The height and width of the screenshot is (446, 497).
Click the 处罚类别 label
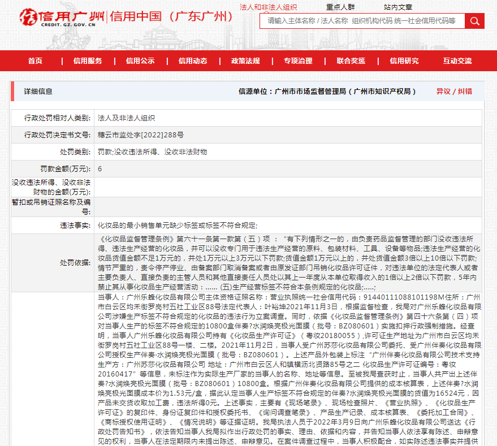pos(75,152)
